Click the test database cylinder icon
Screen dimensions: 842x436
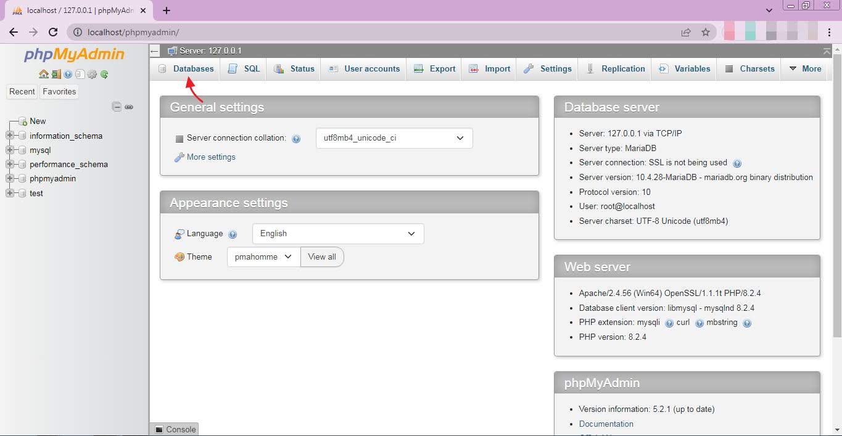[x=23, y=193]
